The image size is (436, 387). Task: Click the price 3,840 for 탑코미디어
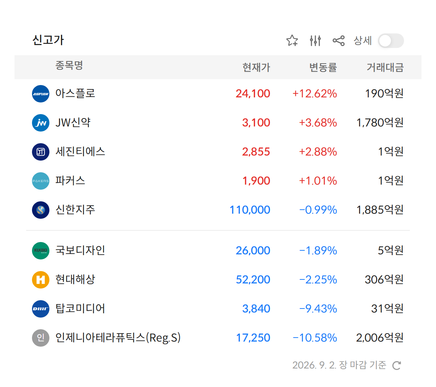[x=256, y=309]
